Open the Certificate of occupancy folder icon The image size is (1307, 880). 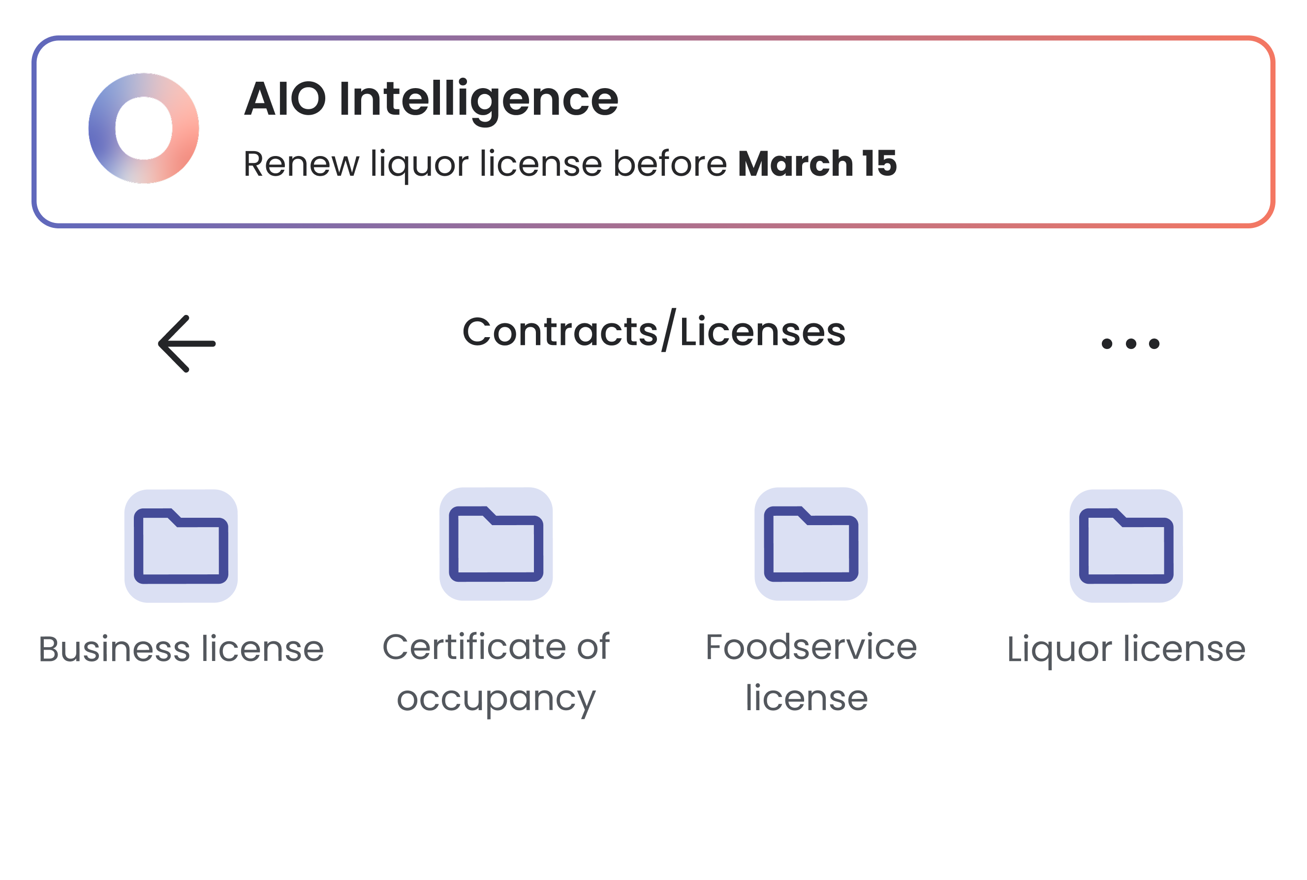coord(496,544)
